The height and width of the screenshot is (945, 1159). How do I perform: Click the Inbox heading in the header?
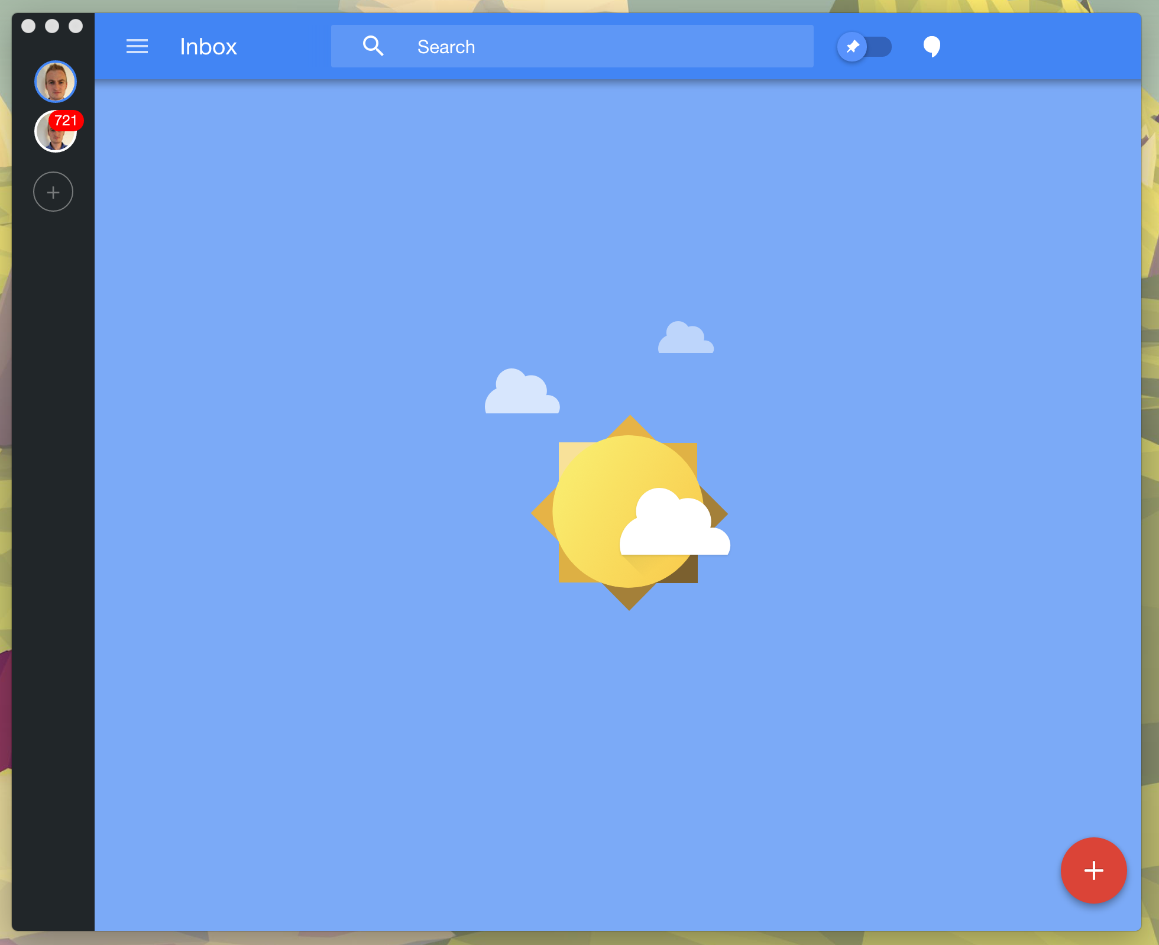tap(208, 46)
